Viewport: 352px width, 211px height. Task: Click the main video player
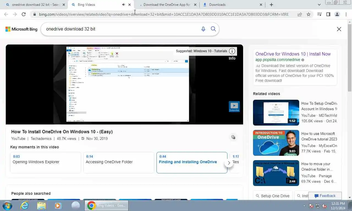coord(124,84)
